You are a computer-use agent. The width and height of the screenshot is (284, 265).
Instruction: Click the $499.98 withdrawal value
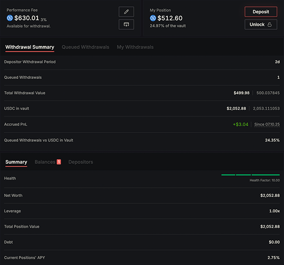coord(242,93)
